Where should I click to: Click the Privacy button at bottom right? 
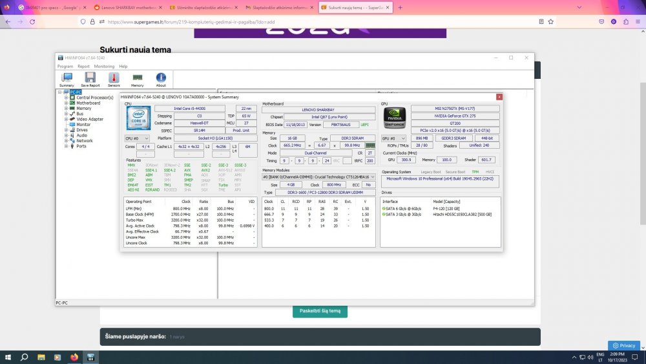[x=624, y=345]
